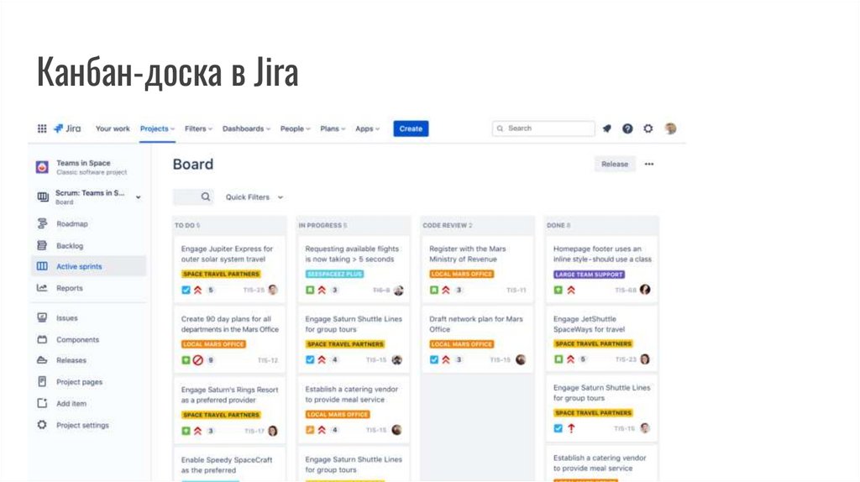Click the Components sidebar icon
Image resolution: width=860 pixels, height=482 pixels.
[x=42, y=339]
